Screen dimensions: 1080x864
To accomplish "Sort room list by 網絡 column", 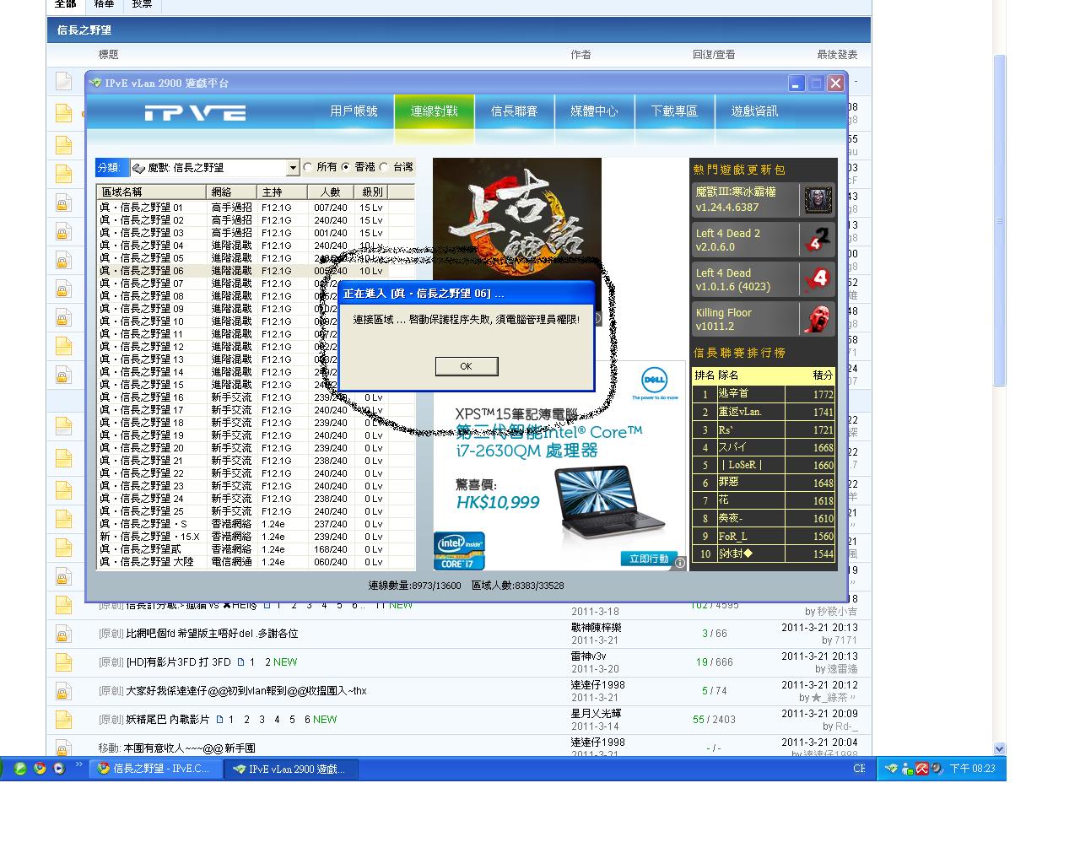I will [232, 192].
